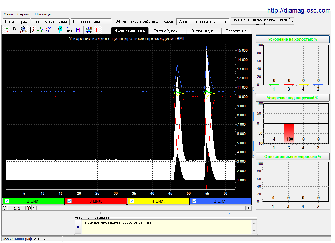Toggle the bold B toolbar icon
Image resolution: width=335 pixels, height=243 pixels.
click(x=14, y=30)
